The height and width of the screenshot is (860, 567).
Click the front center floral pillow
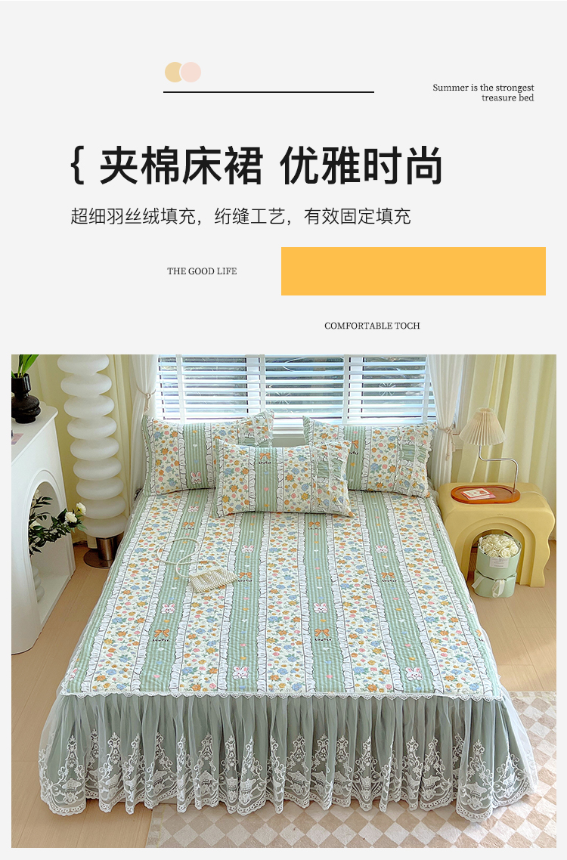click(283, 478)
